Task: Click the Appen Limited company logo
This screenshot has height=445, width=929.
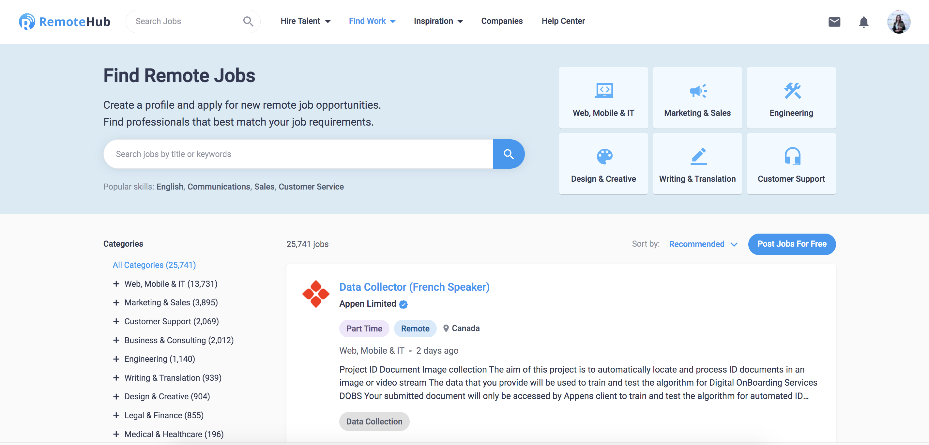Action: [316, 294]
